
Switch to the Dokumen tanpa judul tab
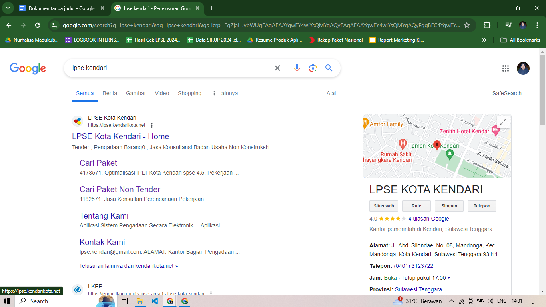click(x=62, y=8)
